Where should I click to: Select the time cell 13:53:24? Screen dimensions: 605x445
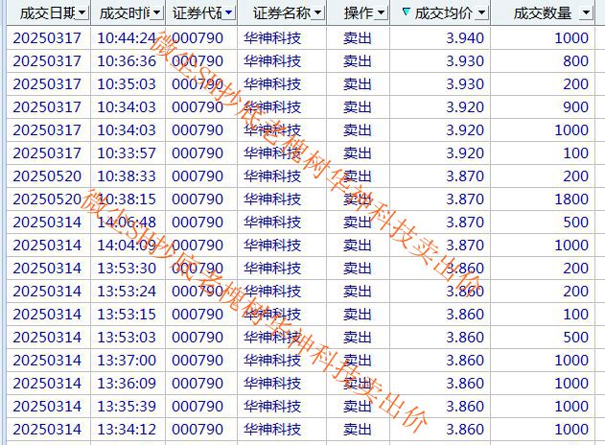(x=127, y=291)
